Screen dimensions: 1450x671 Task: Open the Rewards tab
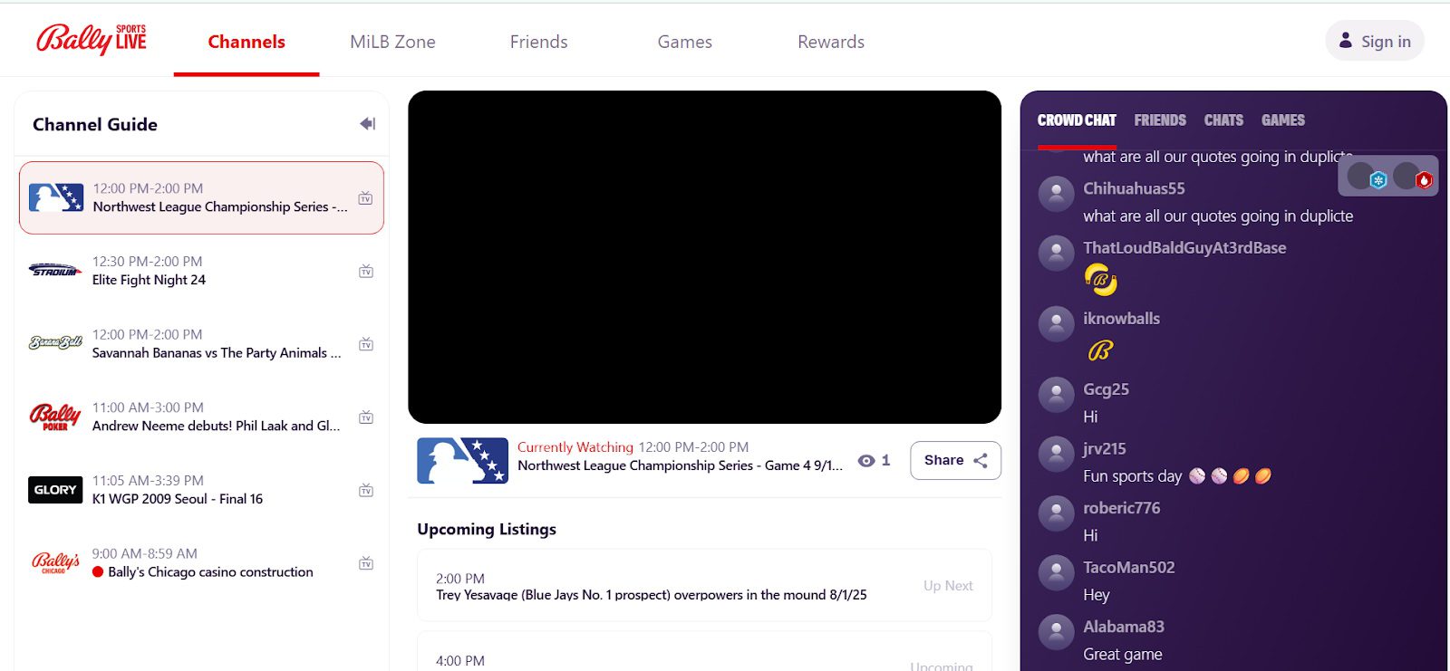click(830, 42)
